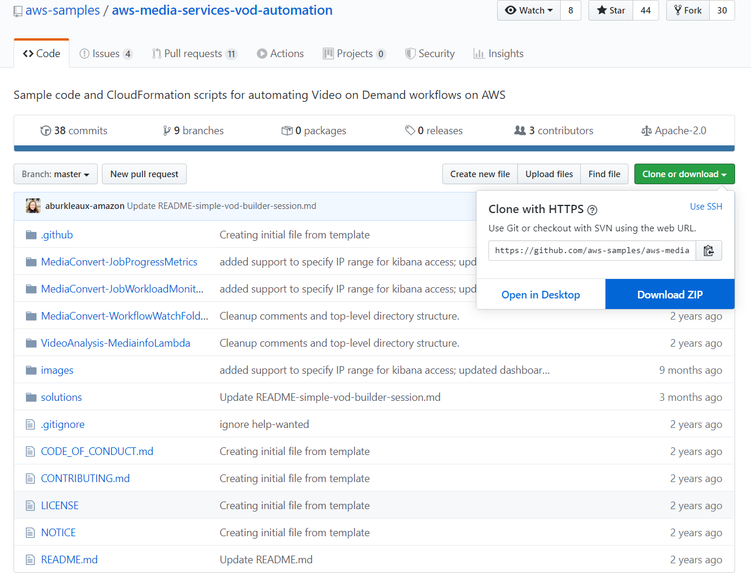View the 38 commits
Screen dimensions: 751x578
point(74,131)
